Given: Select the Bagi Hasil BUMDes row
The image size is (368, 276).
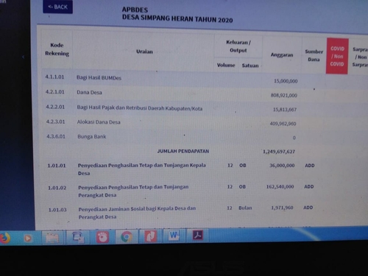Looking at the screenshot, I should pyautogui.click(x=183, y=79).
